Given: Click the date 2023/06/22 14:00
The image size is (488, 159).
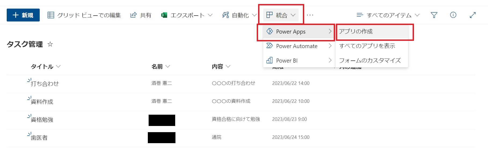Looking at the screenshot, I should pos(291,83).
